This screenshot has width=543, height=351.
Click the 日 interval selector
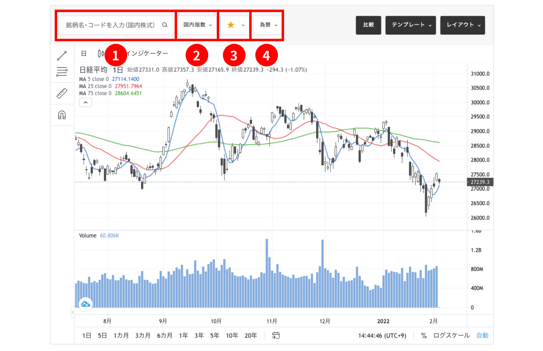[83, 54]
